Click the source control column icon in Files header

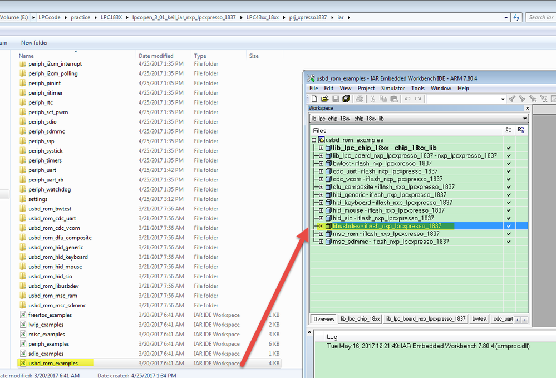point(521,130)
